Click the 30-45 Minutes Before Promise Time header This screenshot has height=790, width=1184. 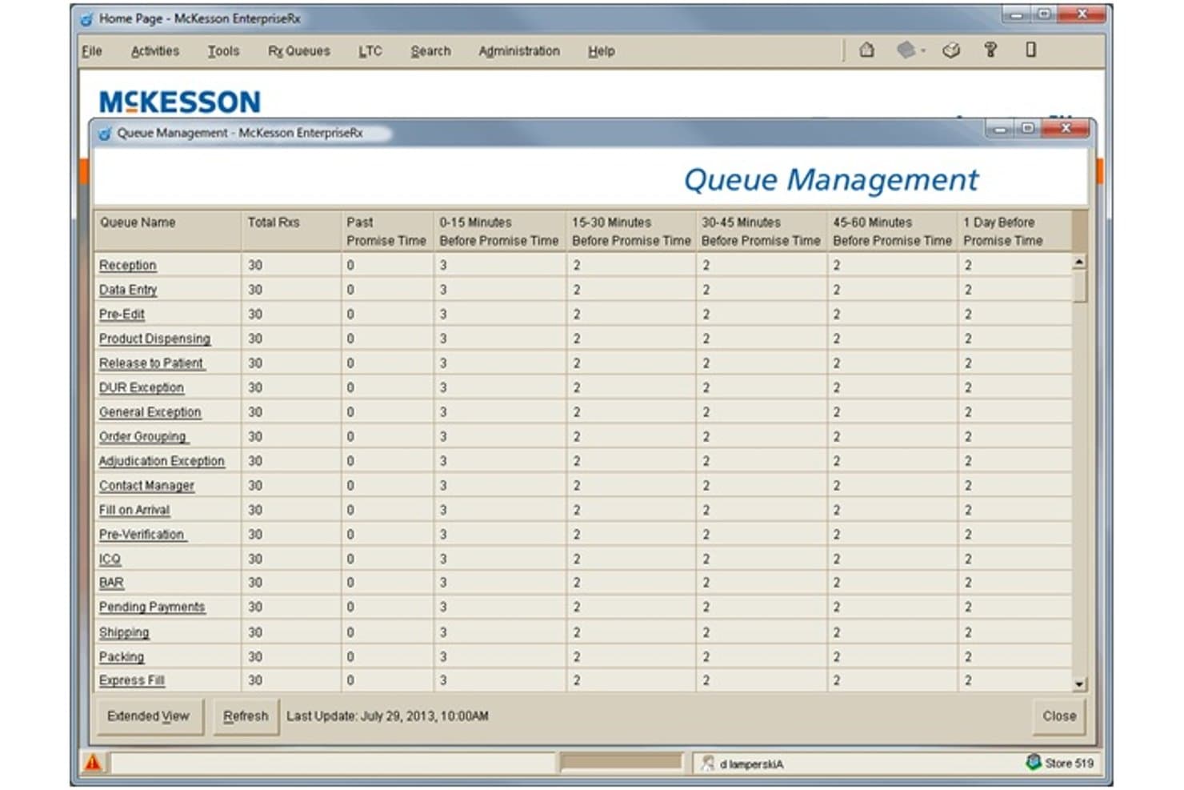pyautogui.click(x=762, y=231)
